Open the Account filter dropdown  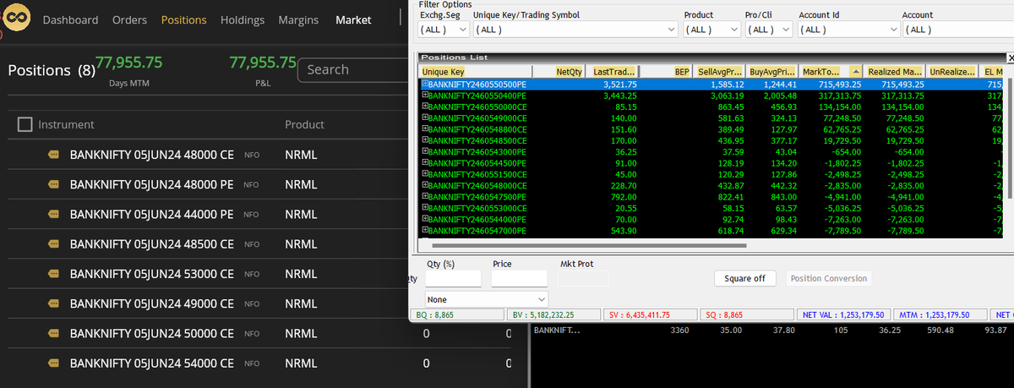click(x=957, y=30)
